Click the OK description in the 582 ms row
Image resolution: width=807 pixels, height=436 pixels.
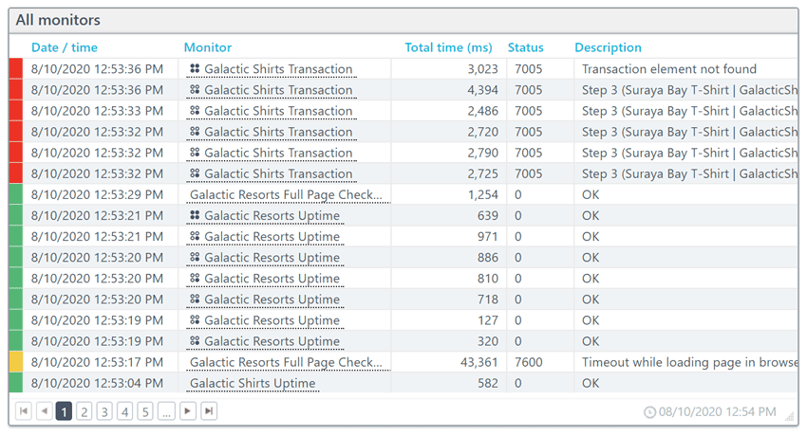point(591,383)
